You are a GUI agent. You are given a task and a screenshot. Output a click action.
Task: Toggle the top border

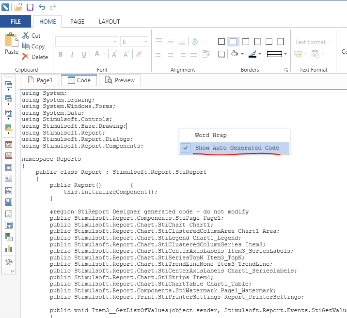pos(245,42)
